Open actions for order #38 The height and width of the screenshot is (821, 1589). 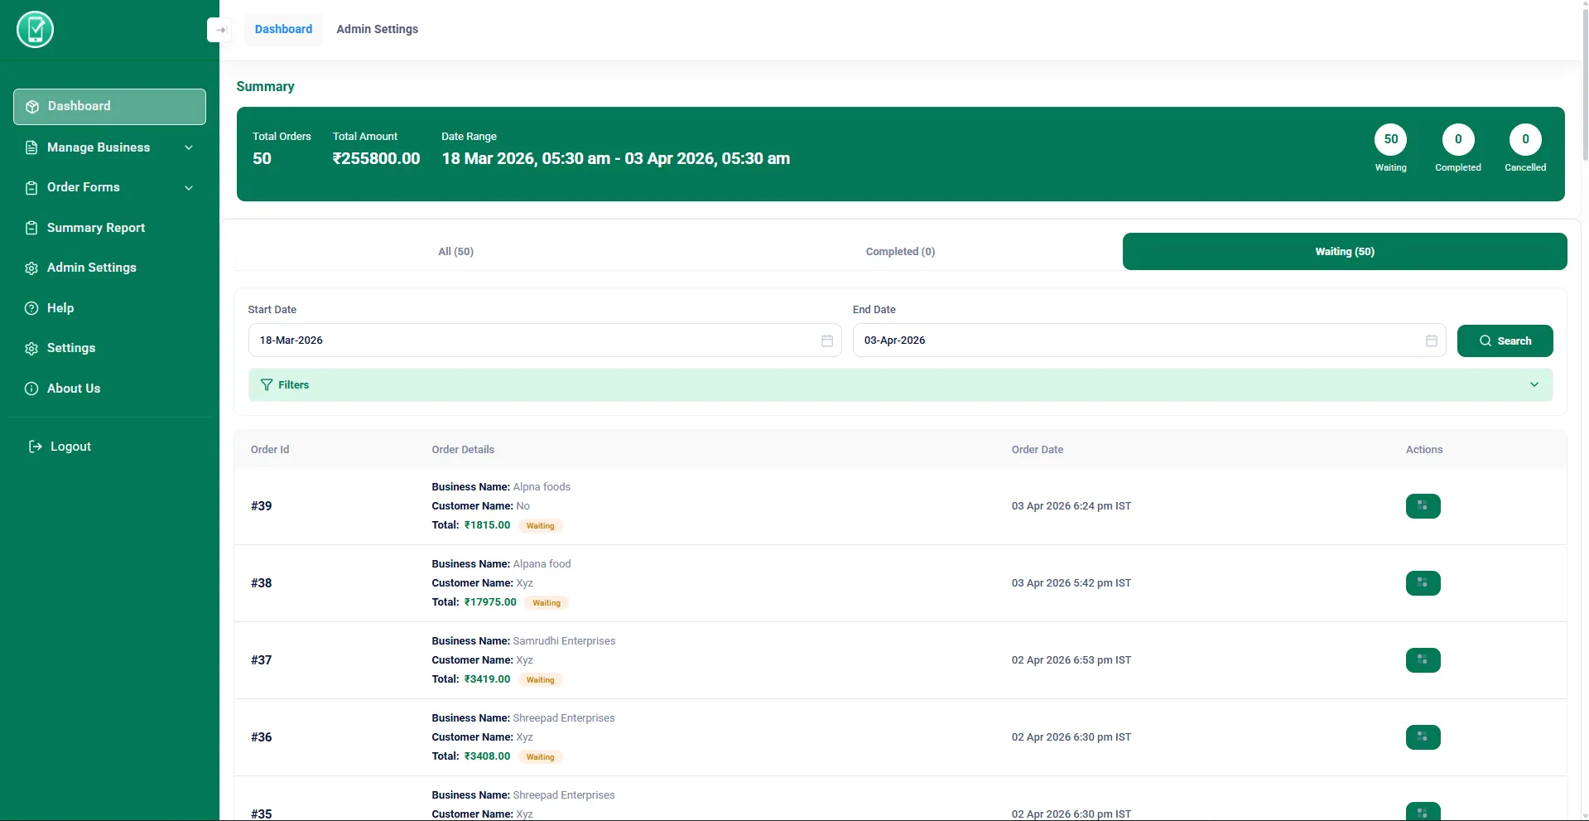click(x=1423, y=583)
